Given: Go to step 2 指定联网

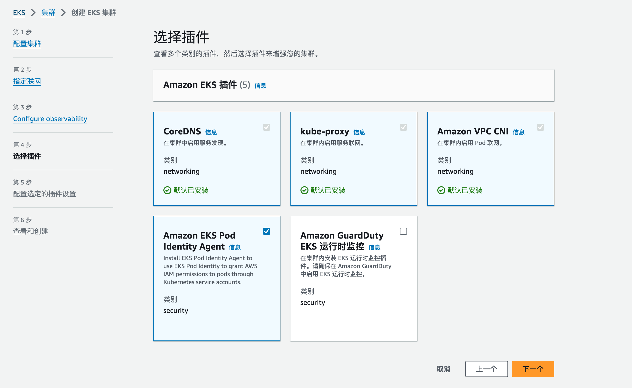Looking at the screenshot, I should pyautogui.click(x=27, y=81).
